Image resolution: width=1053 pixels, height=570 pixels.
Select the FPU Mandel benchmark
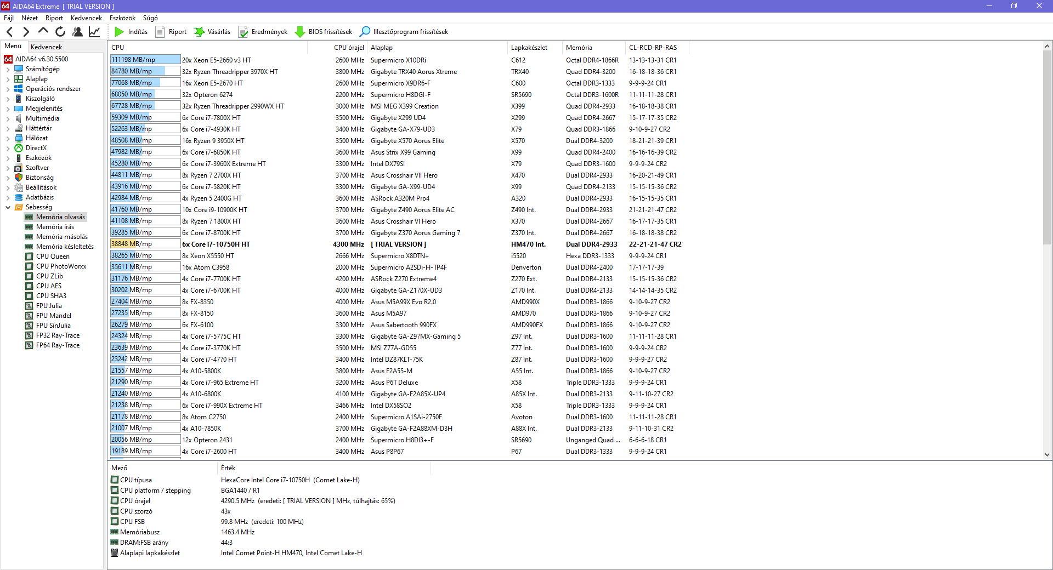(x=54, y=316)
